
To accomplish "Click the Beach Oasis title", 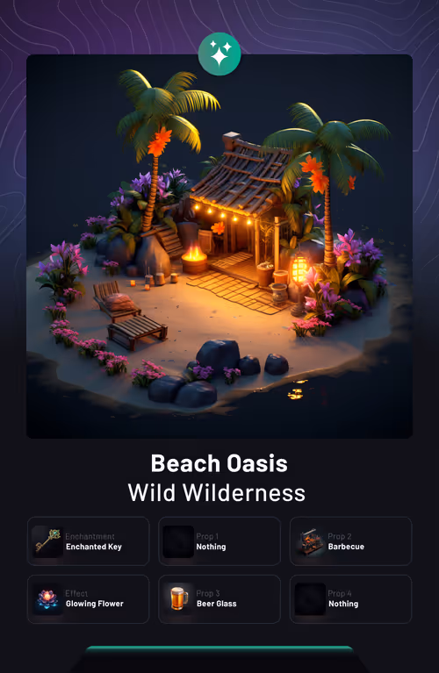I will point(219,463).
